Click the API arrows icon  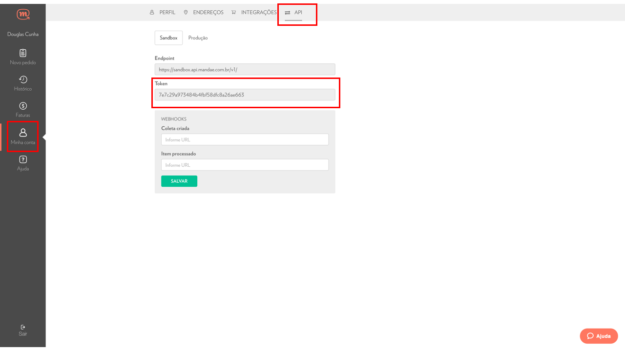point(288,13)
